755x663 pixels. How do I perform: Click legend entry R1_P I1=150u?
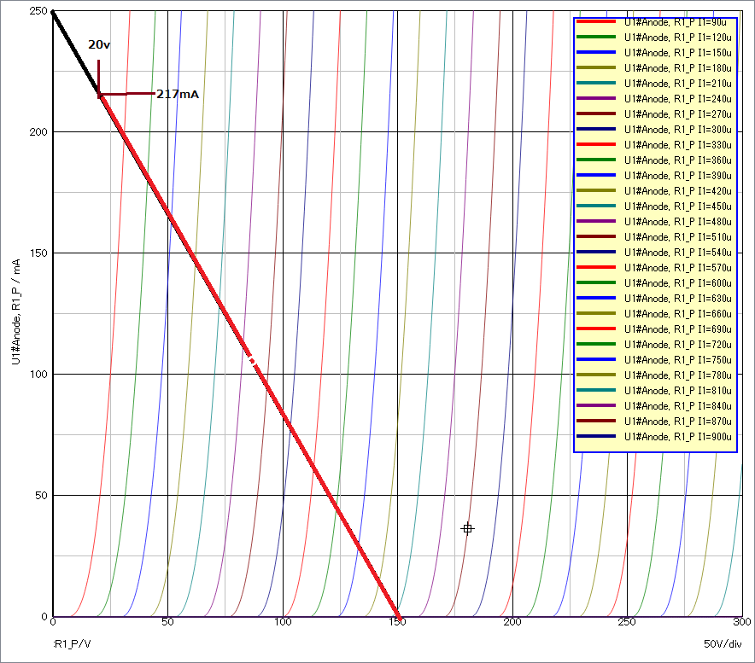click(x=654, y=52)
